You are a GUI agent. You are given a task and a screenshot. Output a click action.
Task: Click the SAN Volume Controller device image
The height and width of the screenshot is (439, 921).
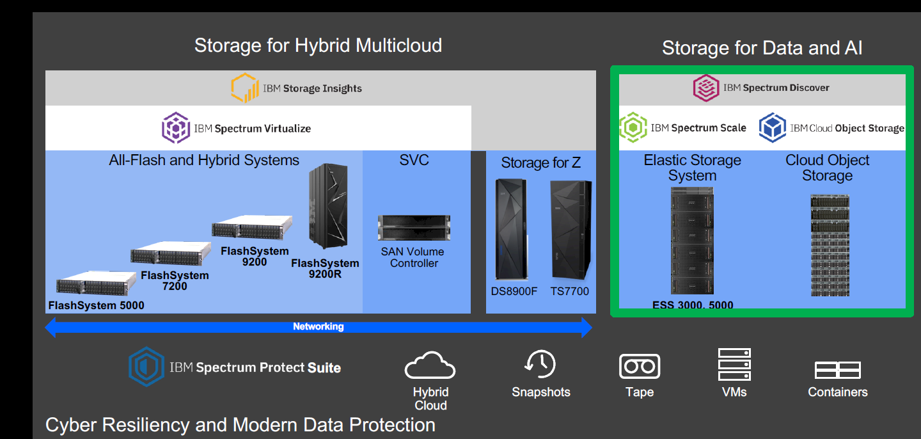click(x=414, y=228)
